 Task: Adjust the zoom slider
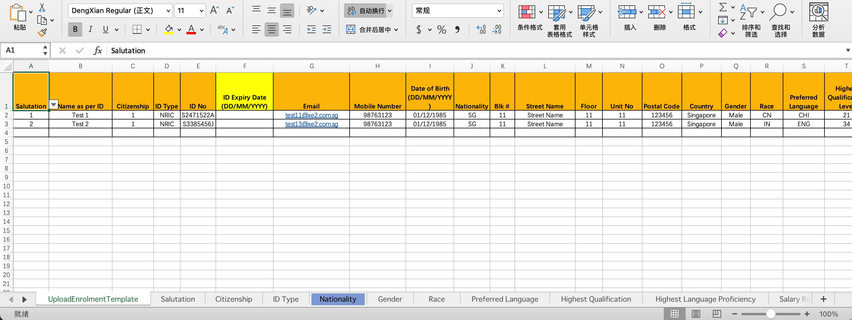coord(771,314)
